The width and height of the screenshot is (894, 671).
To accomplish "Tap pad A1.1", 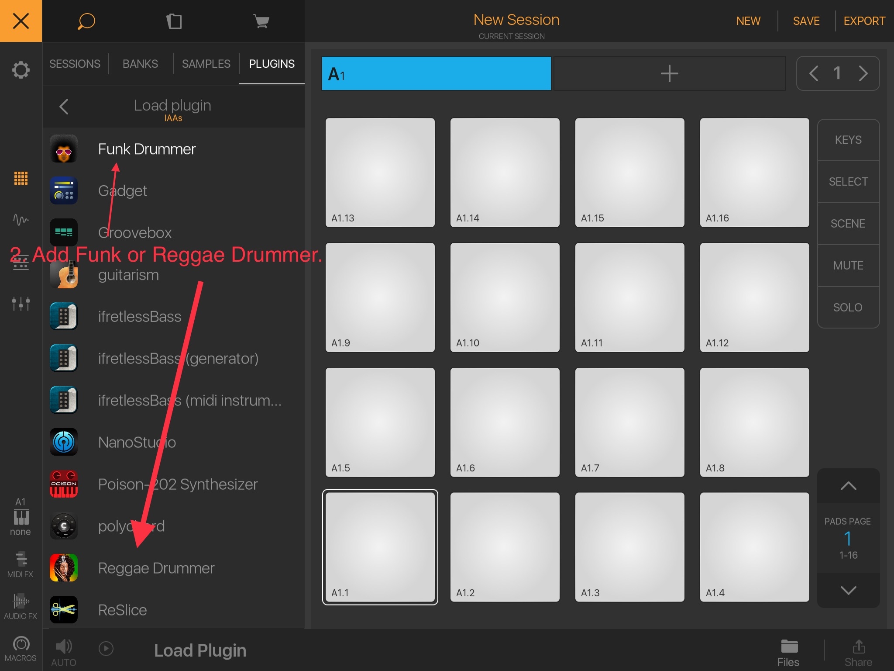I will (x=380, y=547).
